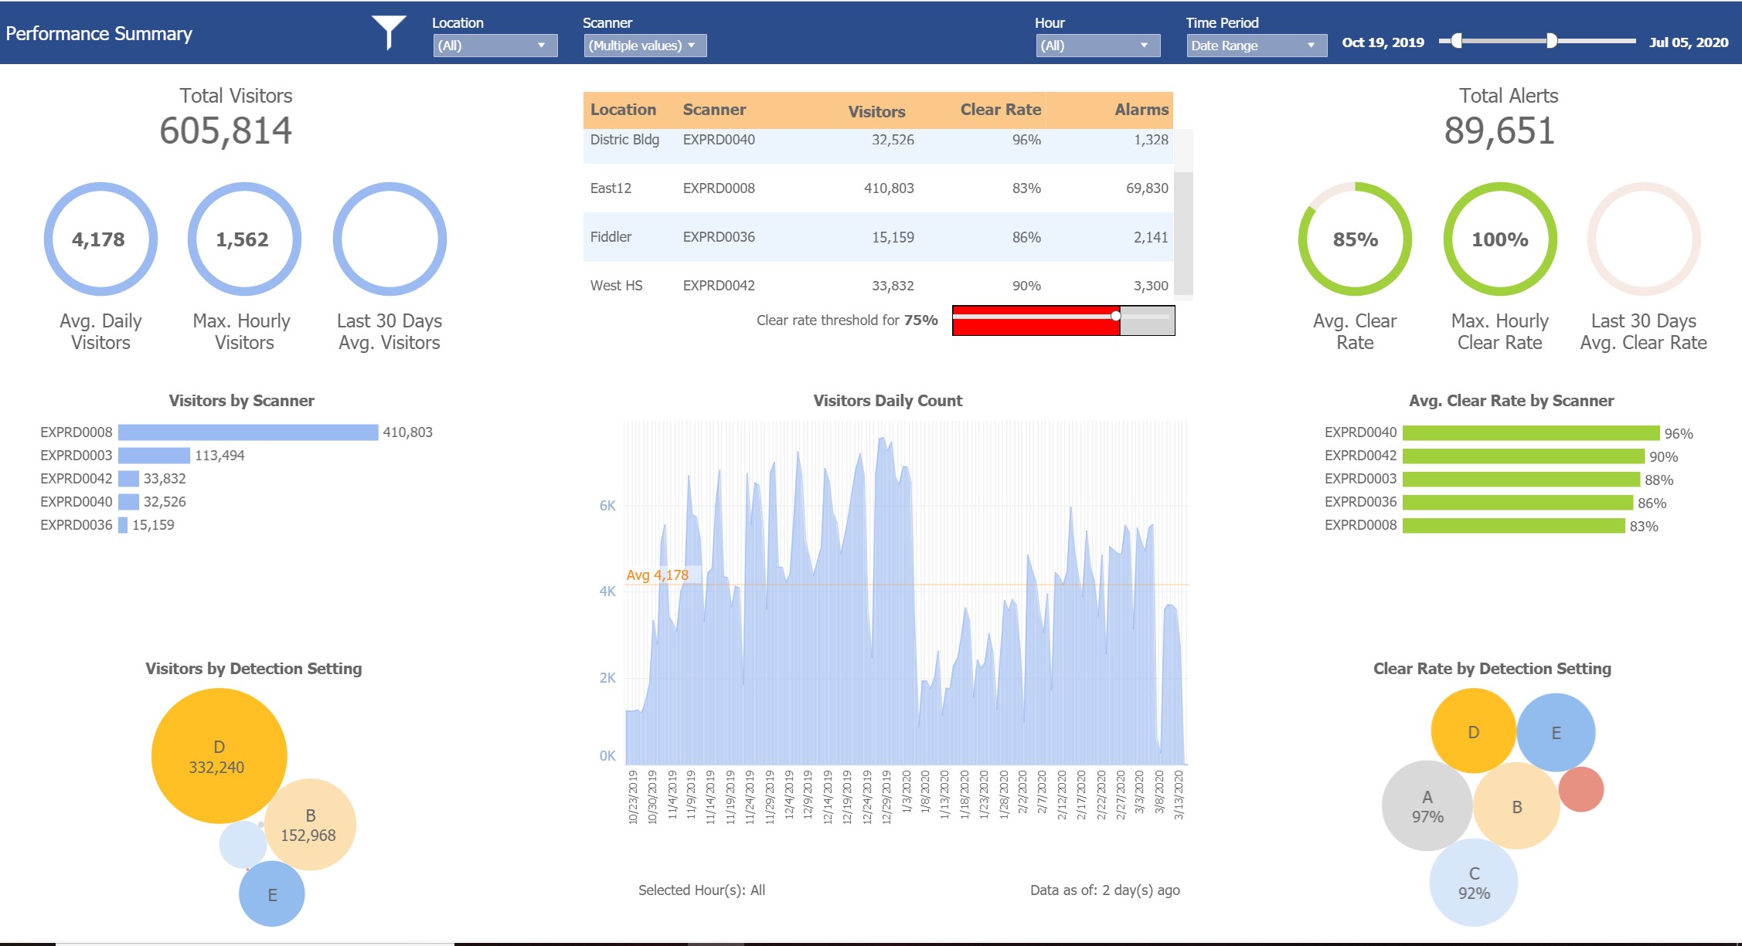1742x946 pixels.
Task: Click the 100% Max. Hourly Clear Rate donut
Action: [1500, 239]
